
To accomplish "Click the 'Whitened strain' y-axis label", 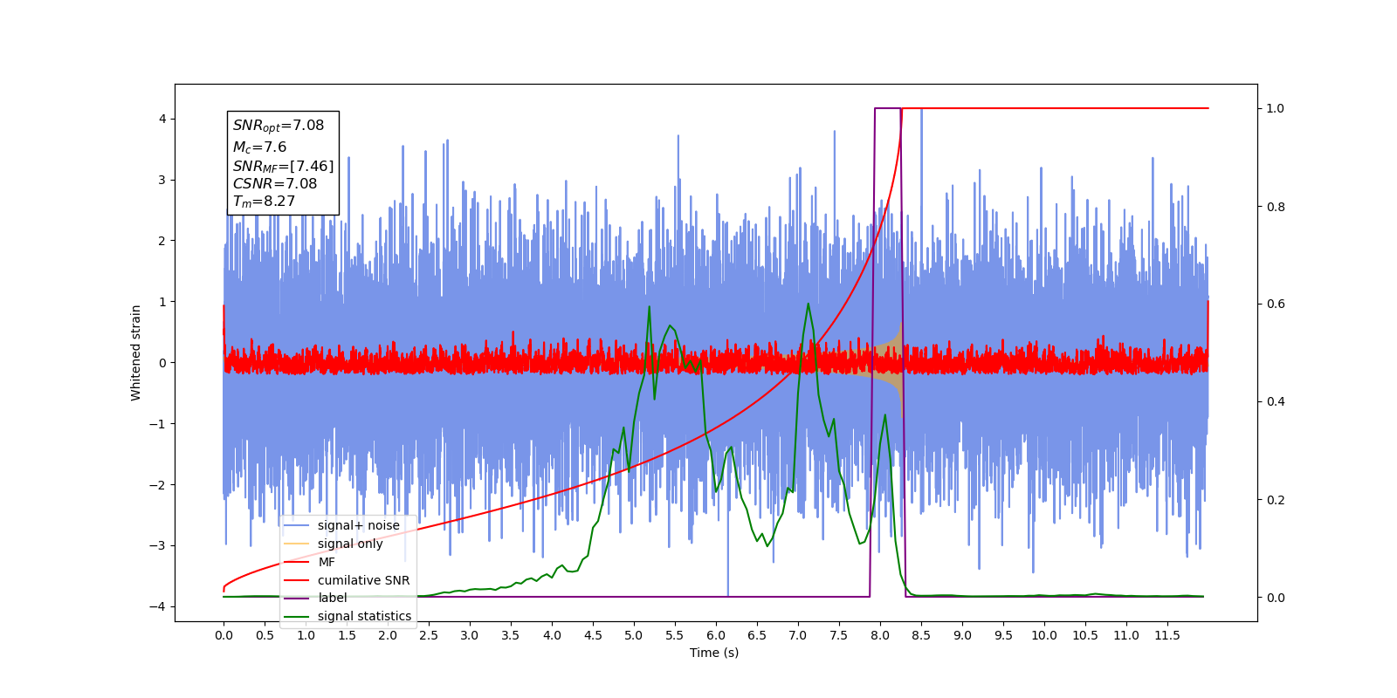I will (x=136, y=352).
